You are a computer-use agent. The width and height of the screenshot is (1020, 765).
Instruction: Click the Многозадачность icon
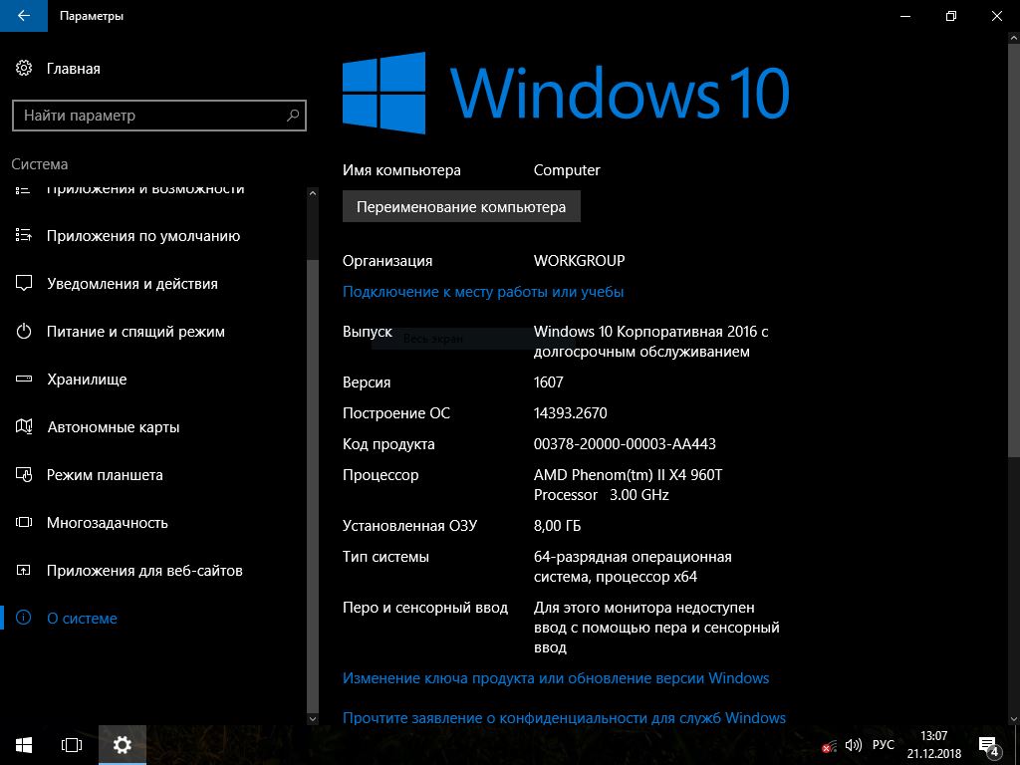coord(24,522)
